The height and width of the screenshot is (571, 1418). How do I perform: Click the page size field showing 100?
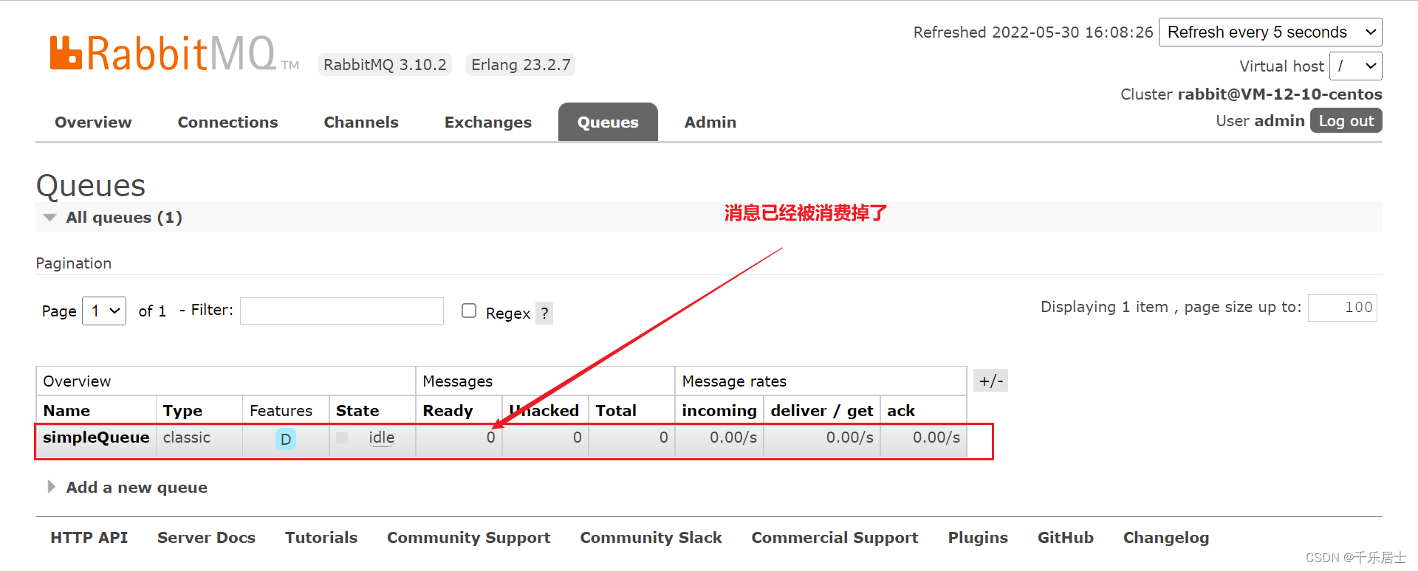click(1343, 308)
